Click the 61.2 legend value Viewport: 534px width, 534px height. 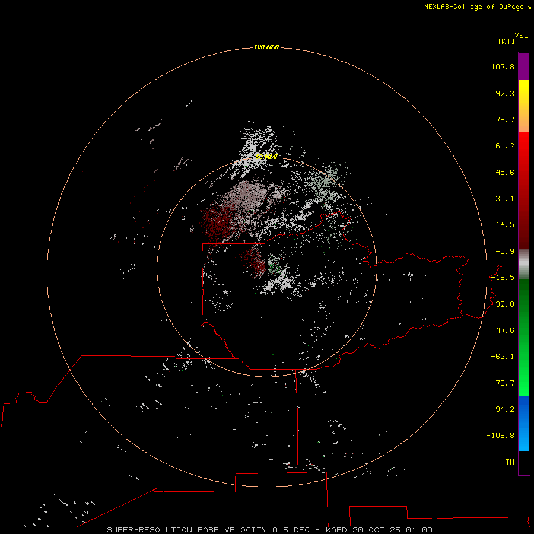point(505,146)
